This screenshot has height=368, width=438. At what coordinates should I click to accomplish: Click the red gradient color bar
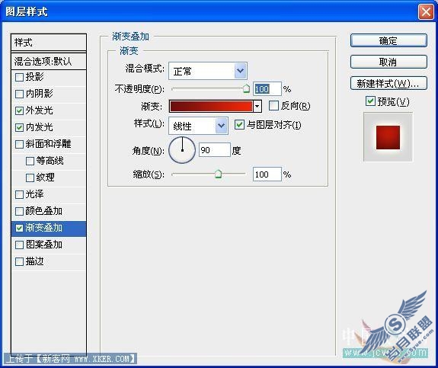(x=211, y=106)
